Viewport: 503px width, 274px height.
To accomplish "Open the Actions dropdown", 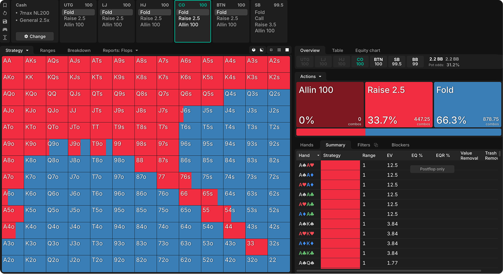I will coord(311,76).
